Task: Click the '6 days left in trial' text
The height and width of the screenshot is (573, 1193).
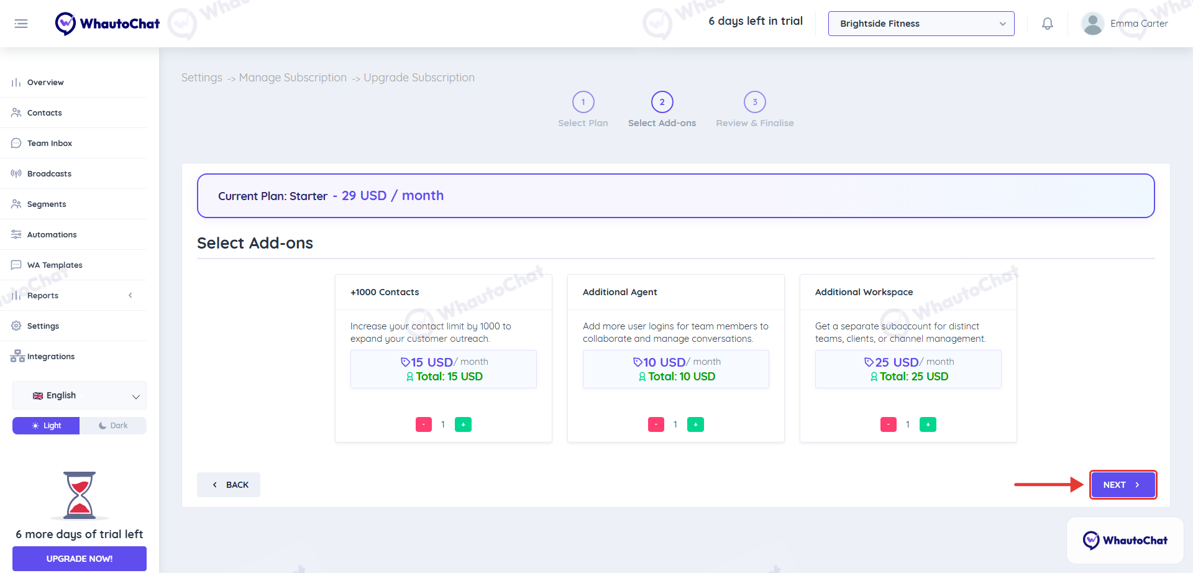Action: coord(756,21)
